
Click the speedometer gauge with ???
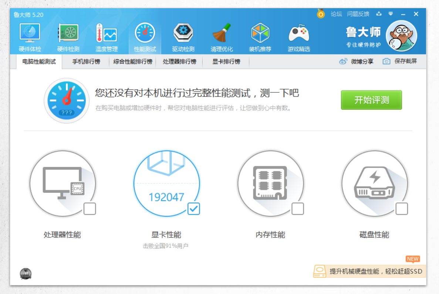click(x=67, y=100)
